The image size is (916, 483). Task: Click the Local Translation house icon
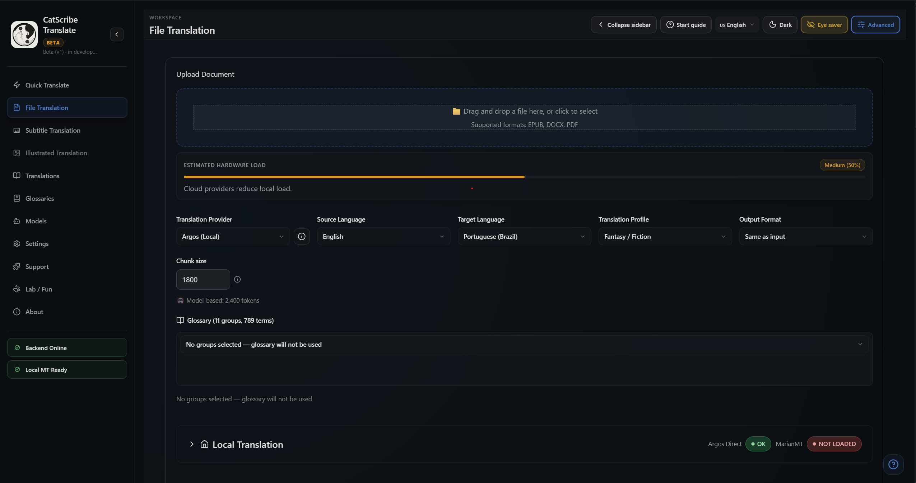[204, 444]
